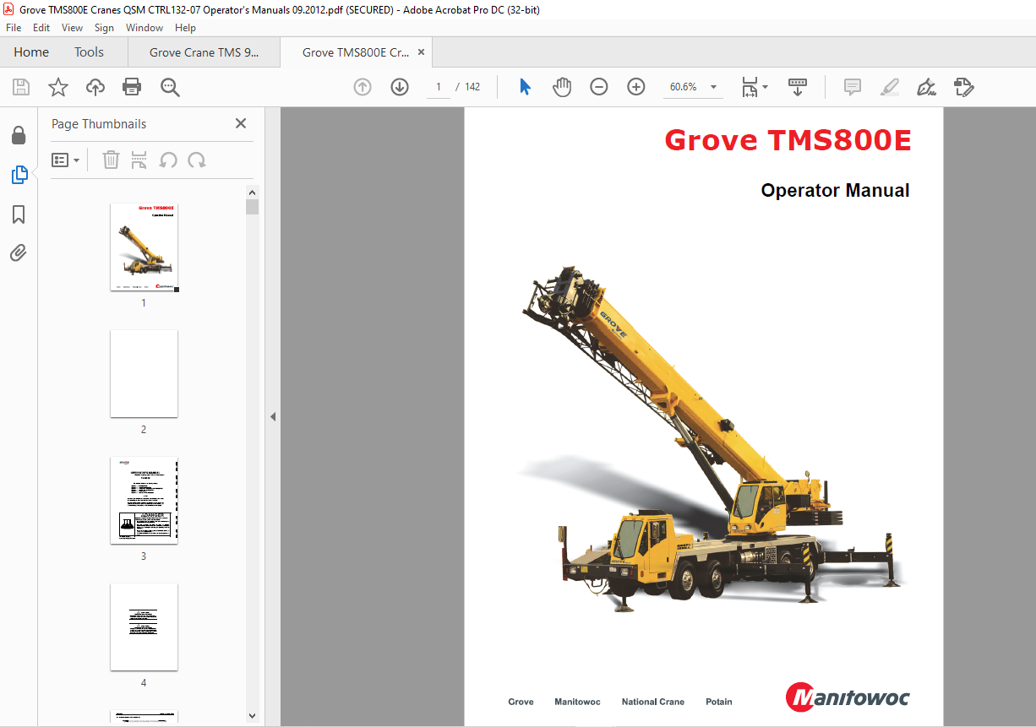Image resolution: width=1036 pixels, height=727 pixels.
Task: Open thumbnails options dropdown menu
Action: point(65,160)
